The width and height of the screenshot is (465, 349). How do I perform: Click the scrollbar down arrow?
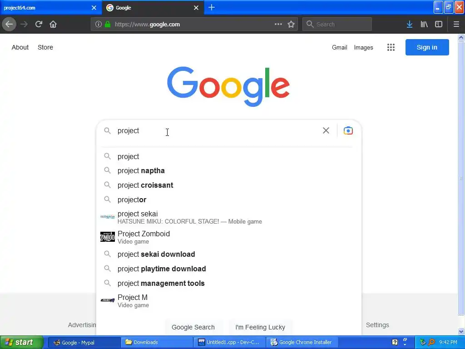pos(461,331)
